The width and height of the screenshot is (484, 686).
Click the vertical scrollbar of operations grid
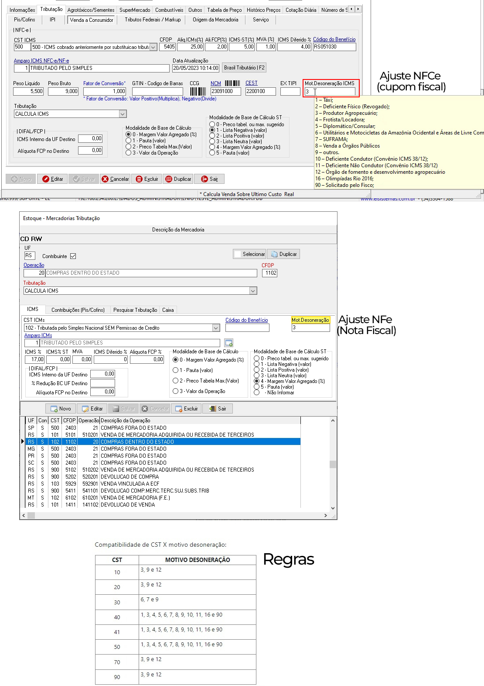point(333,464)
